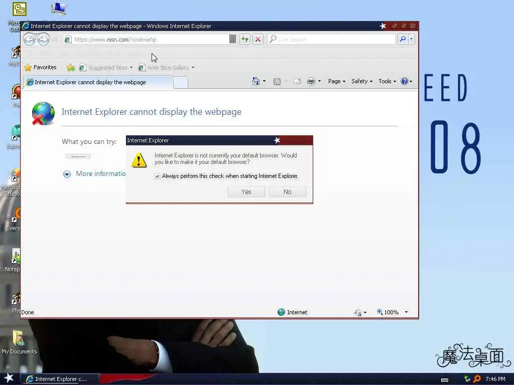514x385 pixels.
Task: Click the keyboard icon in system tray
Action: tap(445, 379)
